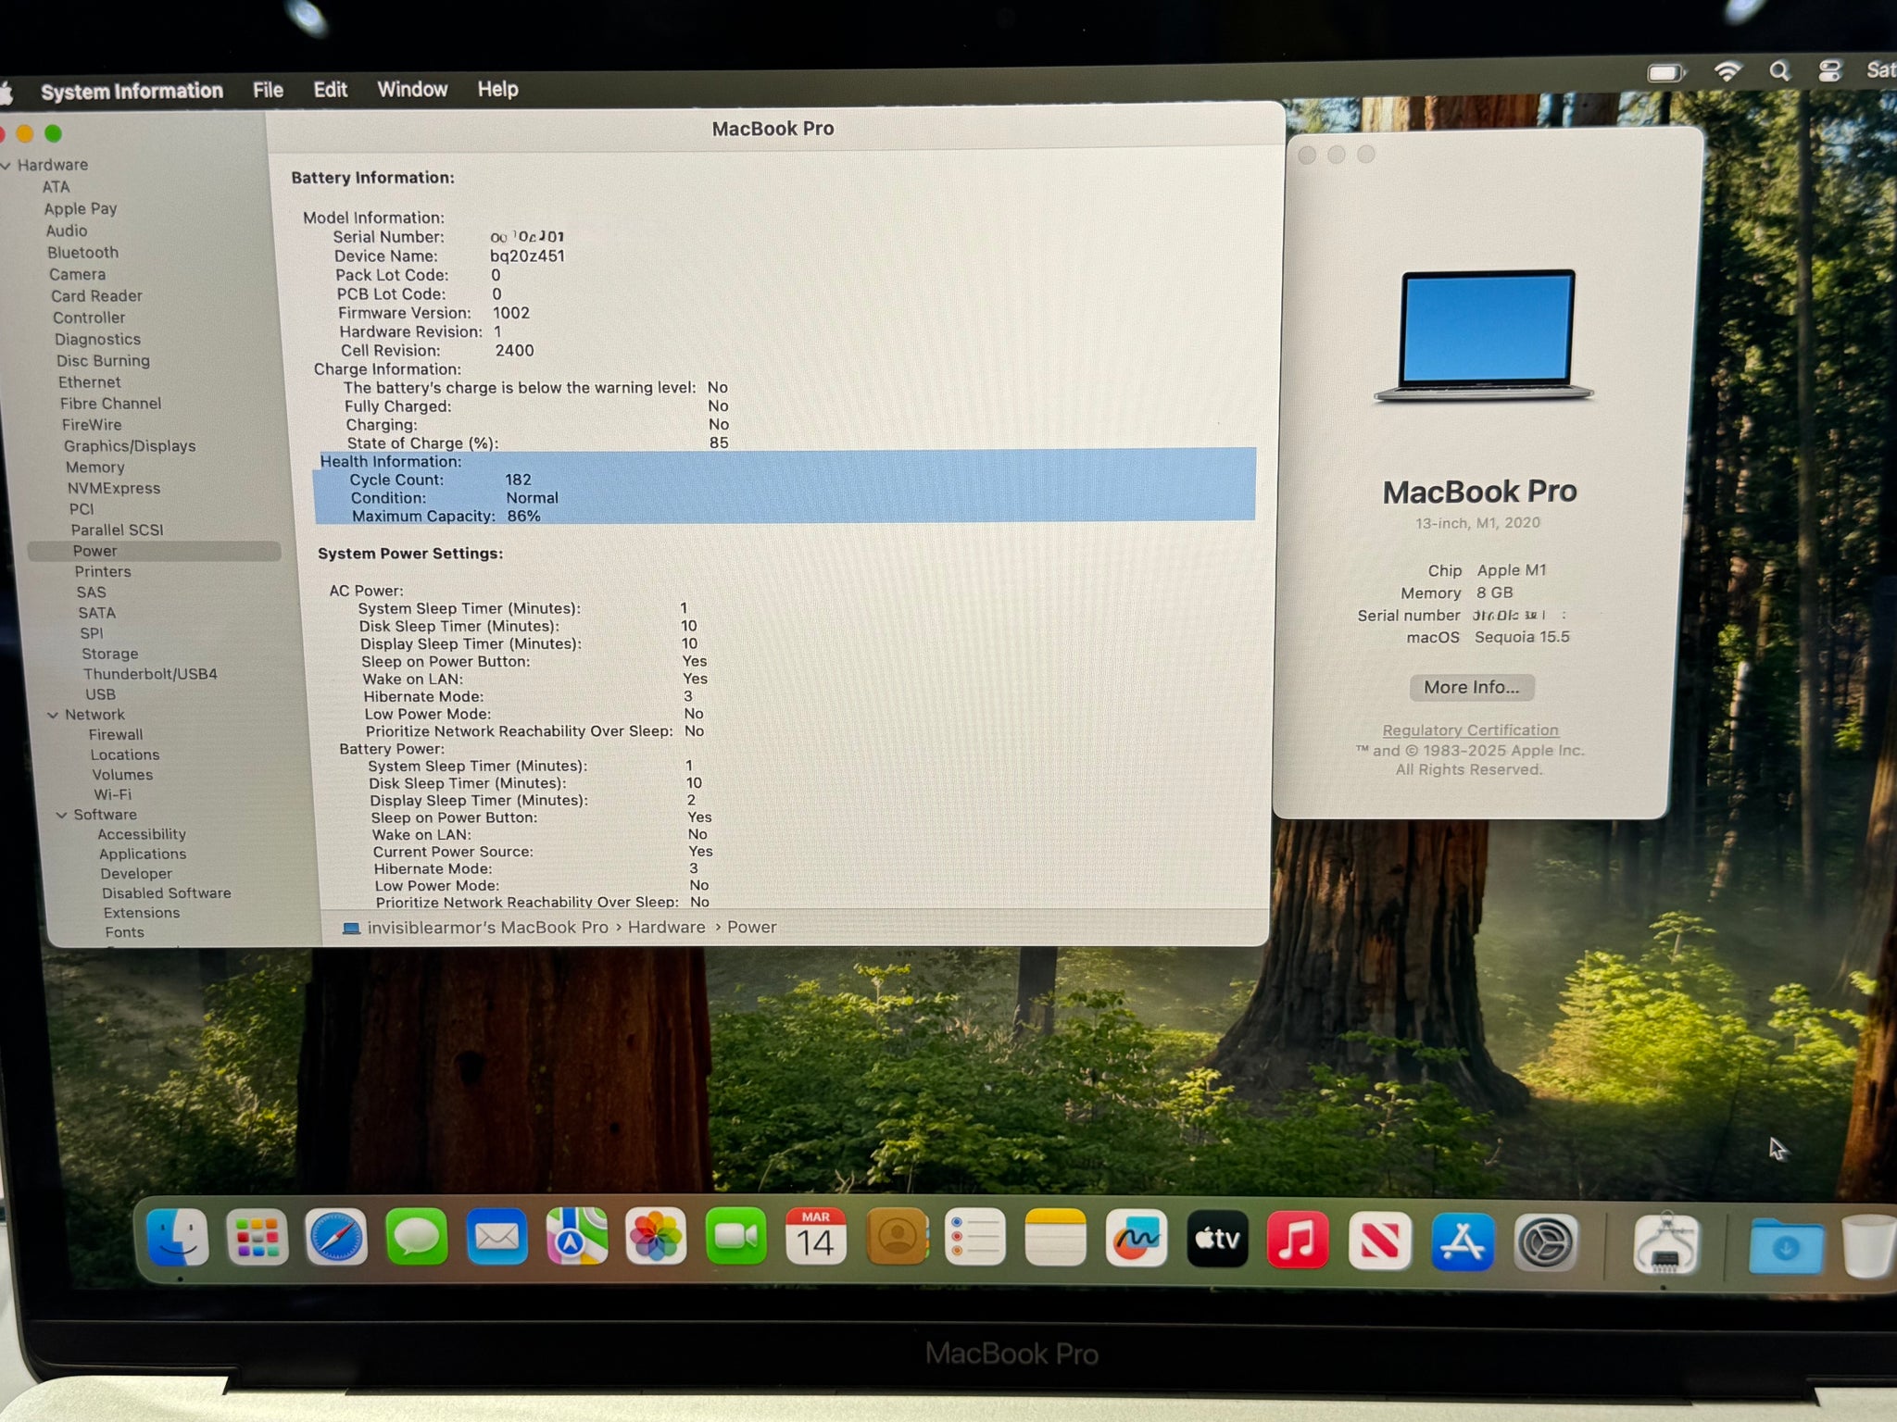Open the Photos app icon
The width and height of the screenshot is (1897, 1422).
coord(656,1239)
